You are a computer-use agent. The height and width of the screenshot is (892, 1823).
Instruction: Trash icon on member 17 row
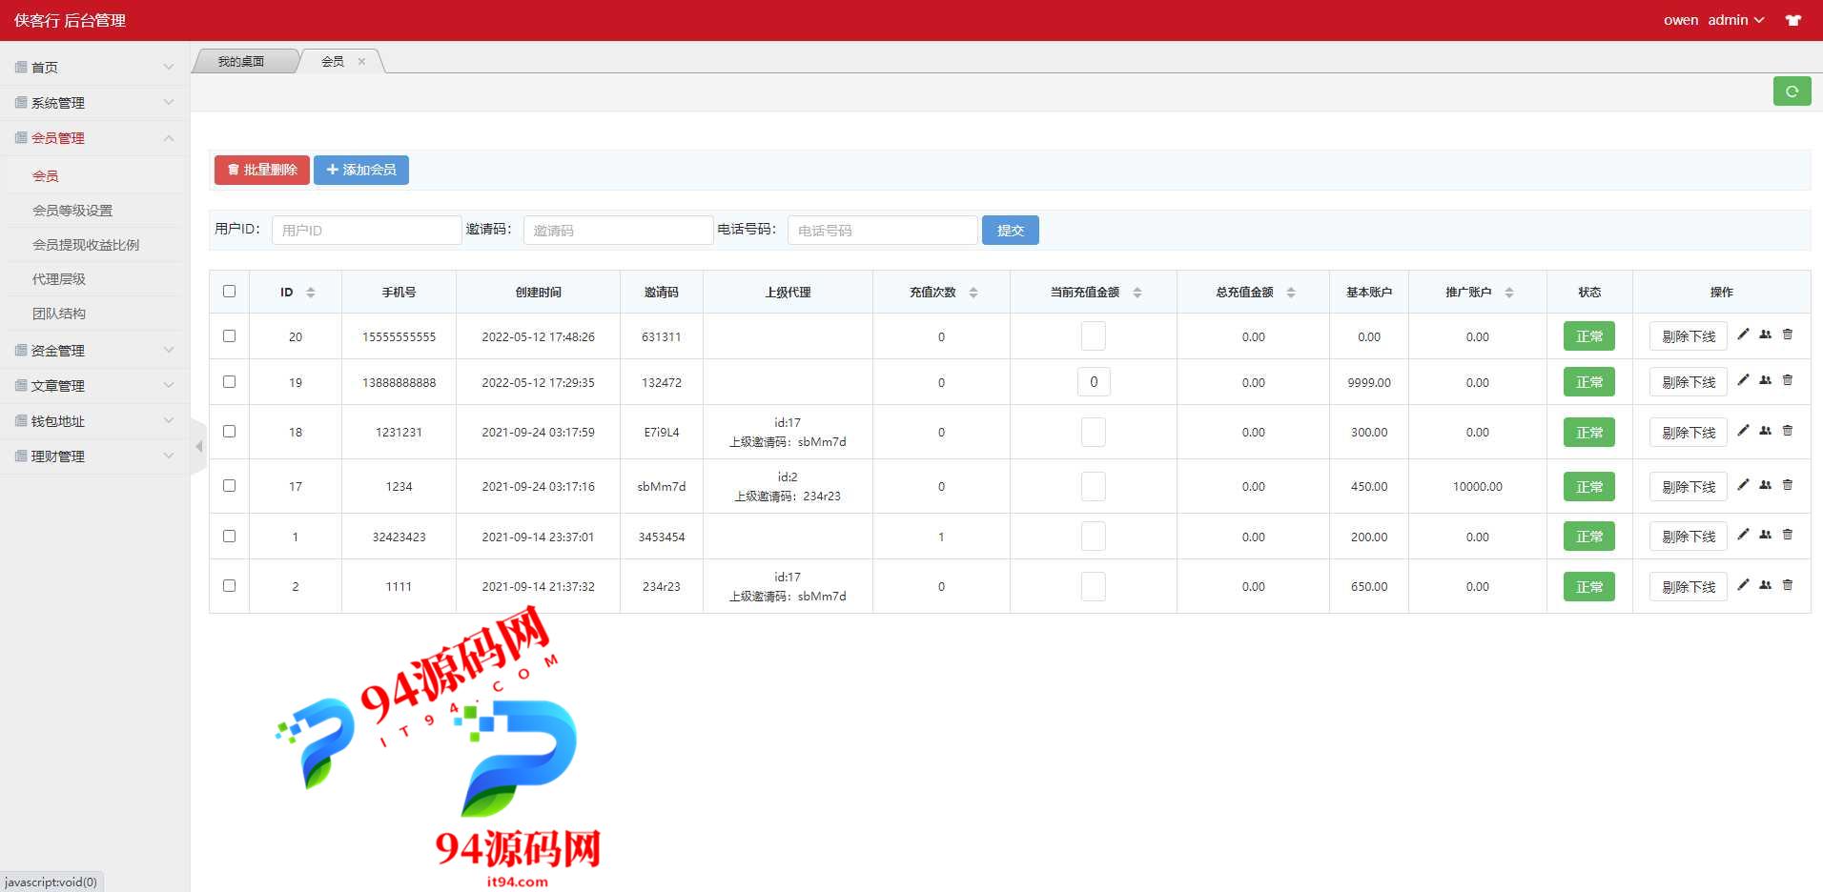point(1788,485)
